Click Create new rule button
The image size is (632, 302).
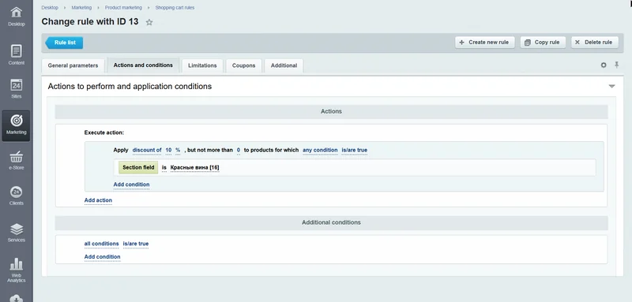pyautogui.click(x=485, y=43)
